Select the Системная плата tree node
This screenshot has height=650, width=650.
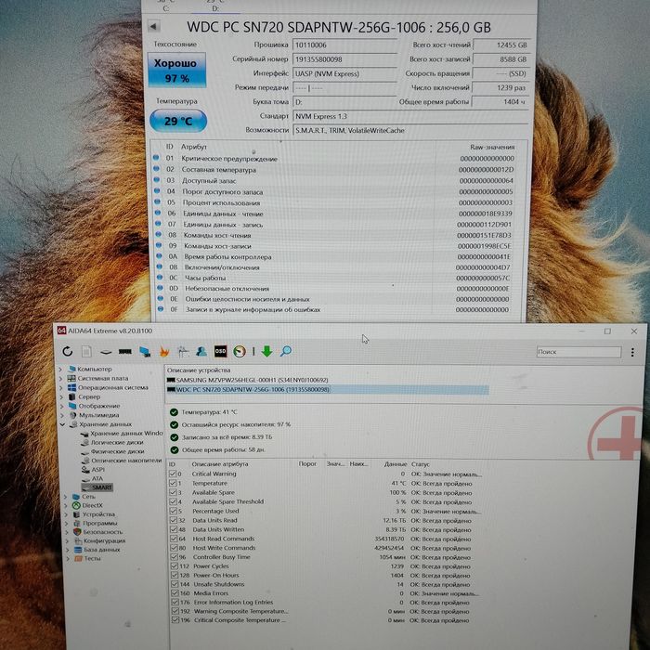[x=103, y=378]
